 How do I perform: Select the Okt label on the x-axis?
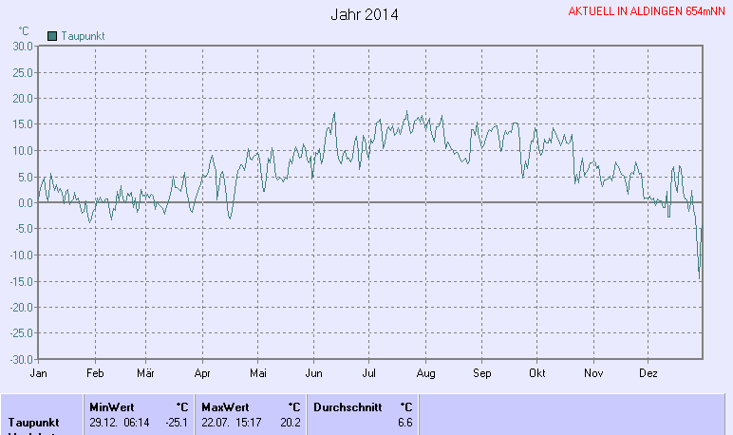pos(537,373)
